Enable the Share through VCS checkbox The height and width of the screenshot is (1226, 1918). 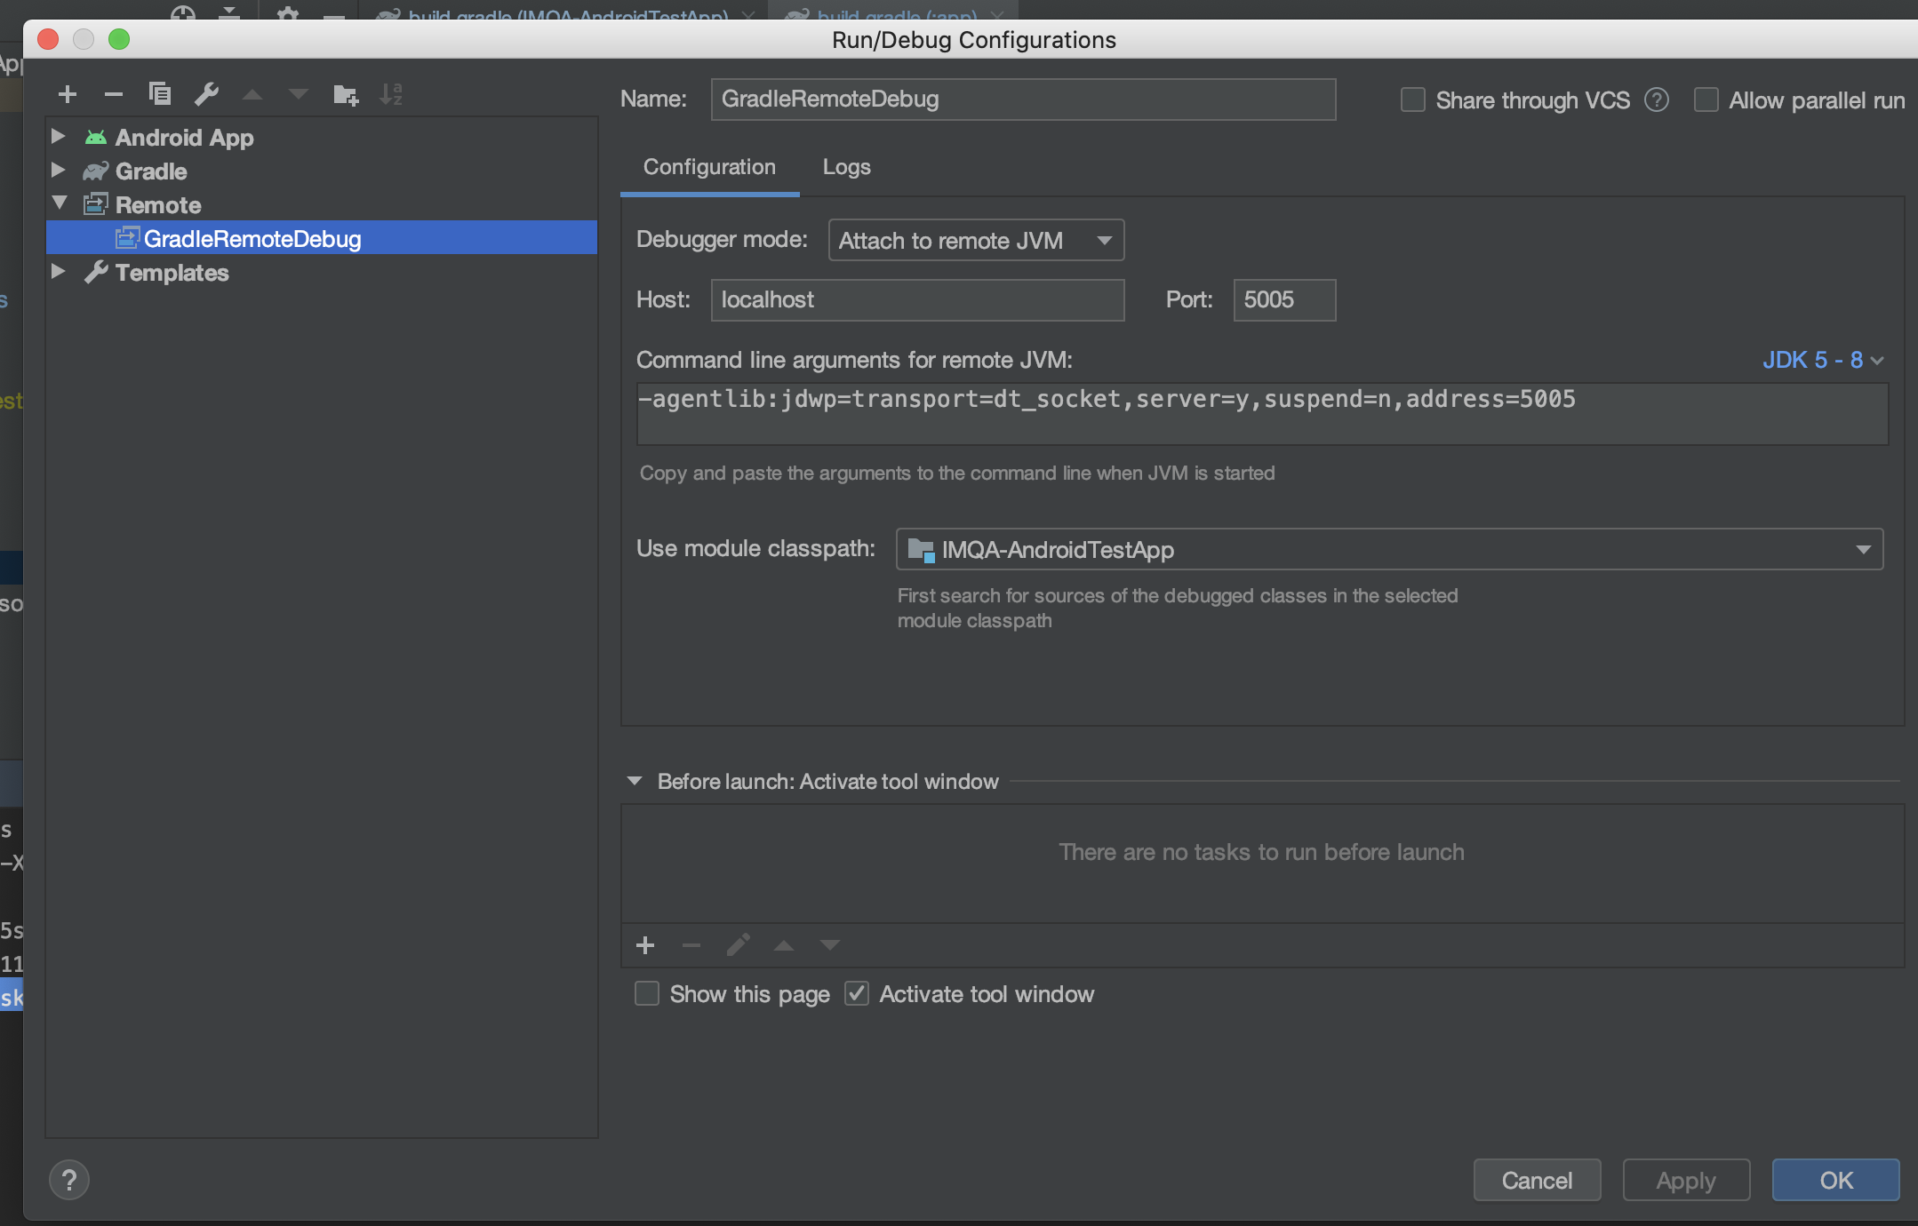[x=1412, y=100]
